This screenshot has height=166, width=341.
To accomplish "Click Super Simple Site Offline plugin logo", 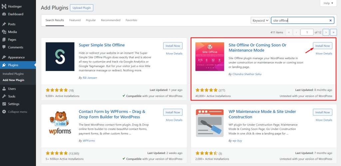I will (x=60, y=56).
